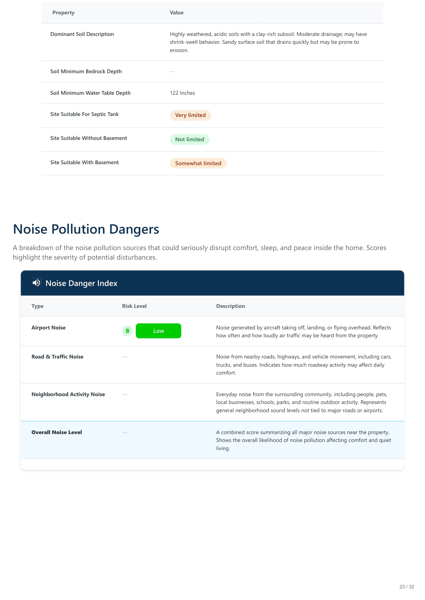The width and height of the screenshot is (425, 600).
Task: Click the Risk Level column header
Action: point(134,306)
